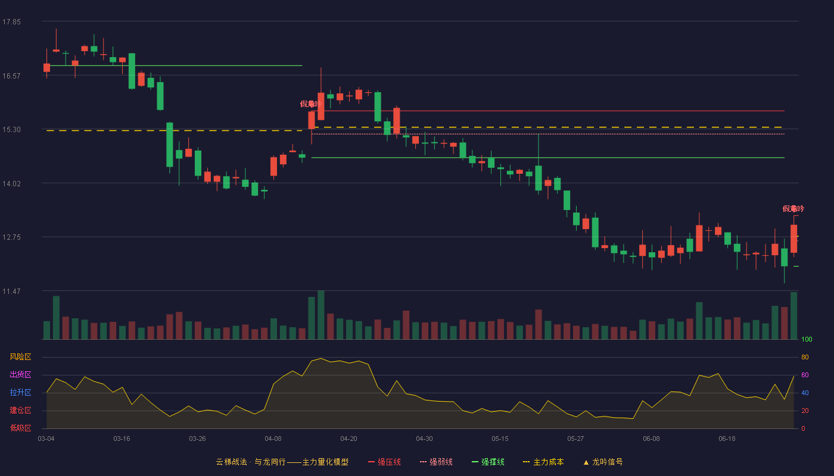Click the 05-15 date label
Image resolution: width=834 pixels, height=476 pixels.
500,439
